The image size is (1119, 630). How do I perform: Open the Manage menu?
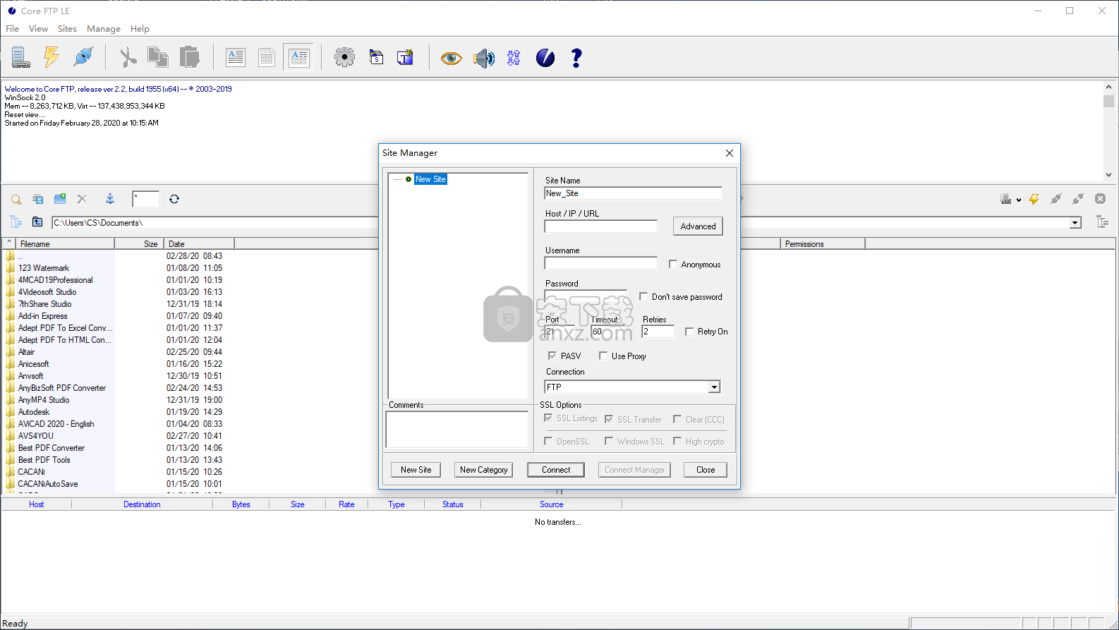coord(104,29)
